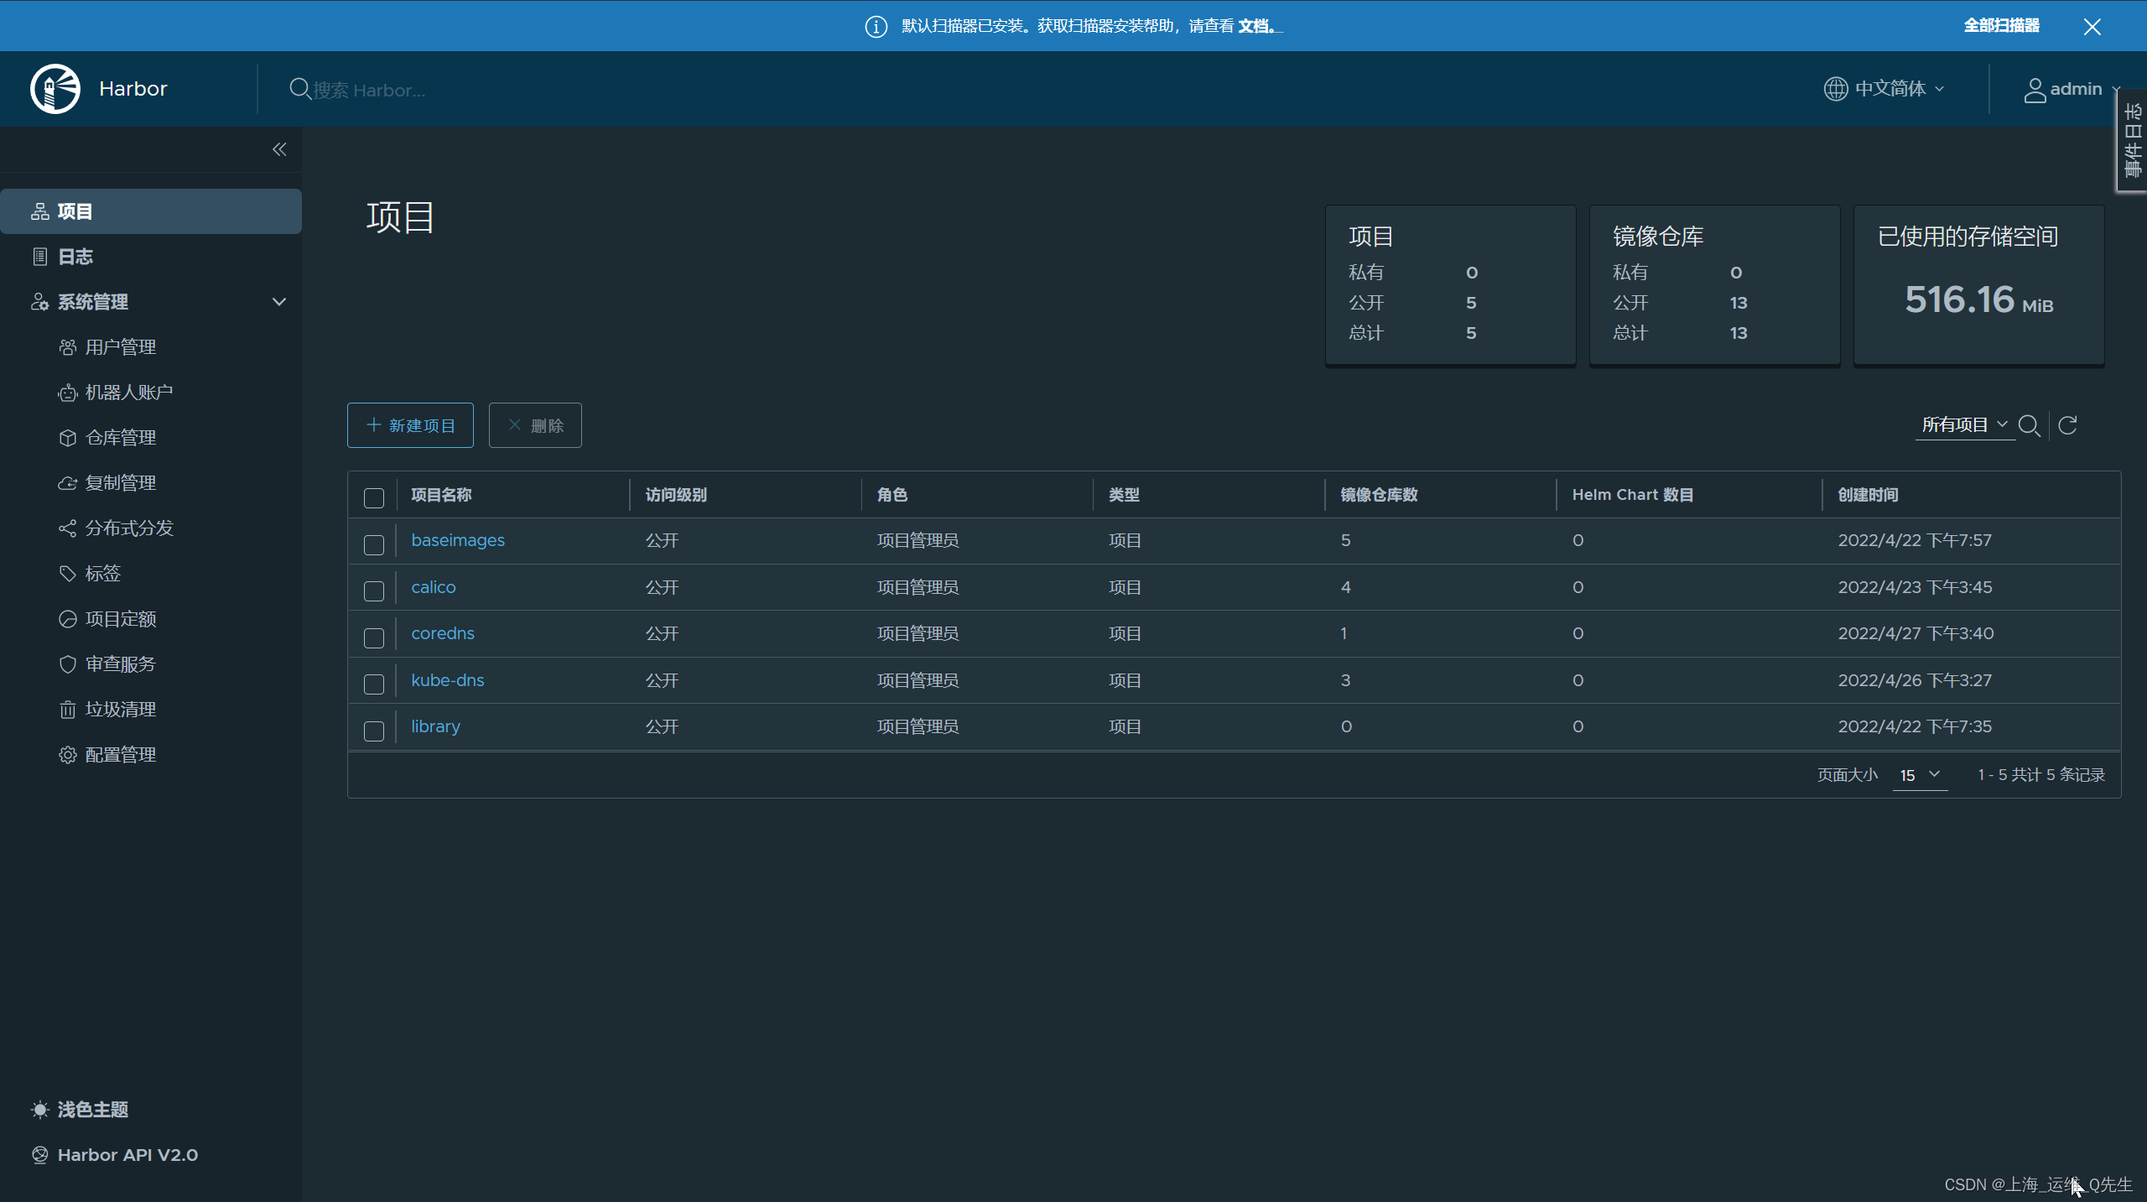This screenshot has width=2147, height=1202.
Task: Open the 中文简体 language dropdown
Action: tap(1884, 89)
